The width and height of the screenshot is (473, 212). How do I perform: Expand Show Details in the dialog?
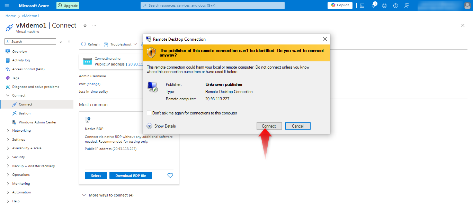(150, 126)
